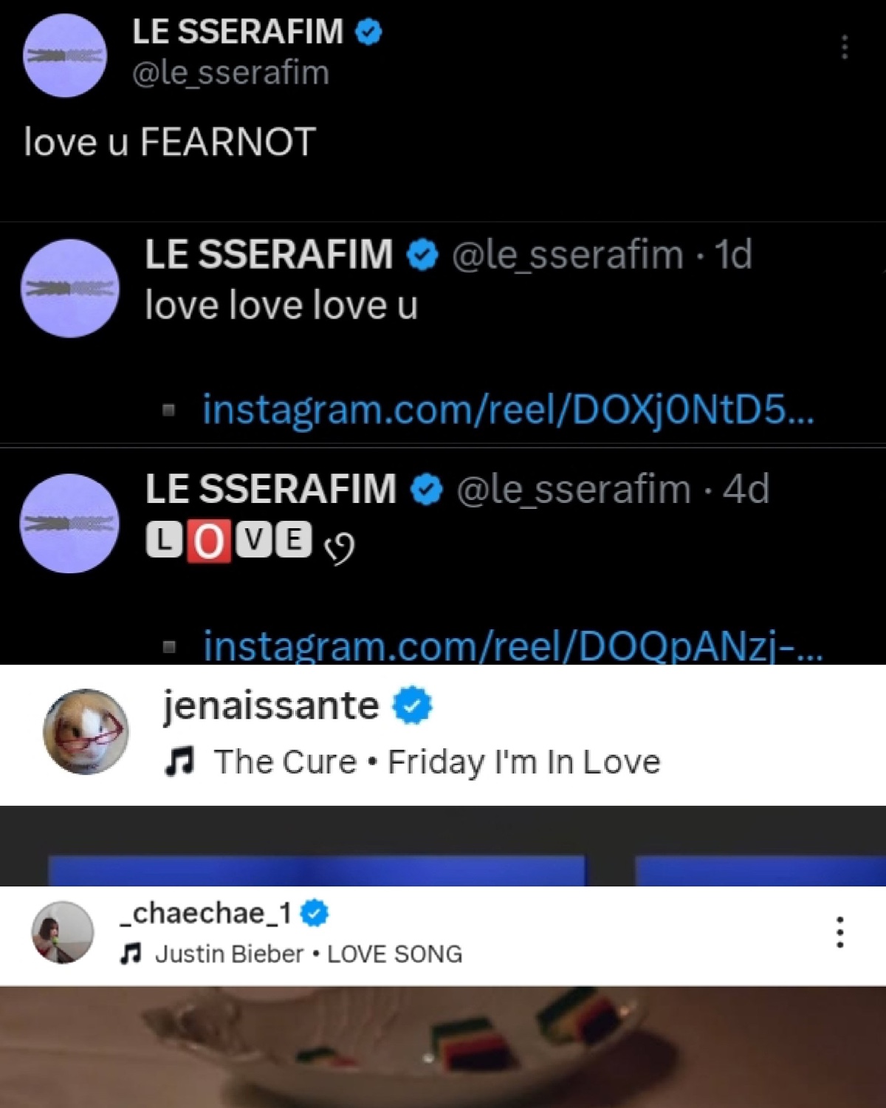The image size is (886, 1108).
Task: Click the _chaechae_1 username
Action: pyautogui.click(x=206, y=914)
